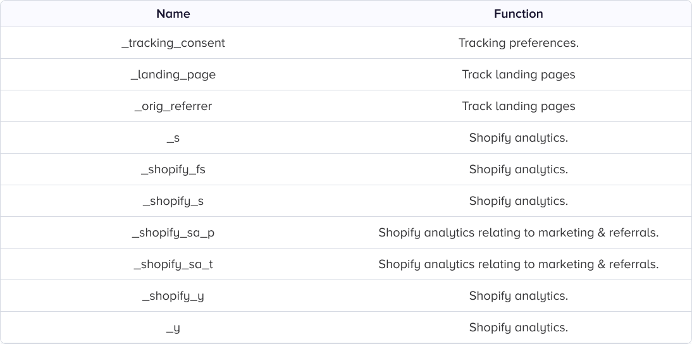Screen dimensions: 692x344
Task: Click 'Shopify analytics.' in the _shopify_y row
Action: [518, 296]
